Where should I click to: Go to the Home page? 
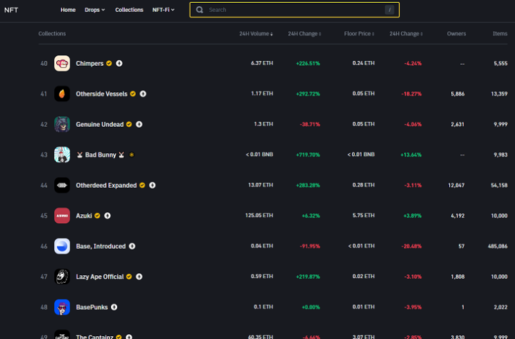click(68, 10)
